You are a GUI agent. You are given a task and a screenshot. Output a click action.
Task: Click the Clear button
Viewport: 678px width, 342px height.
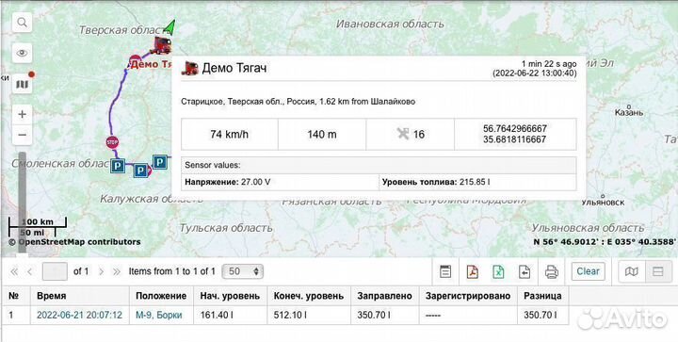click(588, 271)
